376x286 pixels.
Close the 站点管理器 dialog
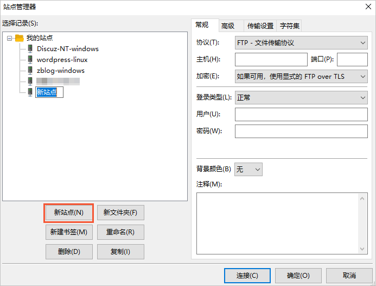point(368,7)
